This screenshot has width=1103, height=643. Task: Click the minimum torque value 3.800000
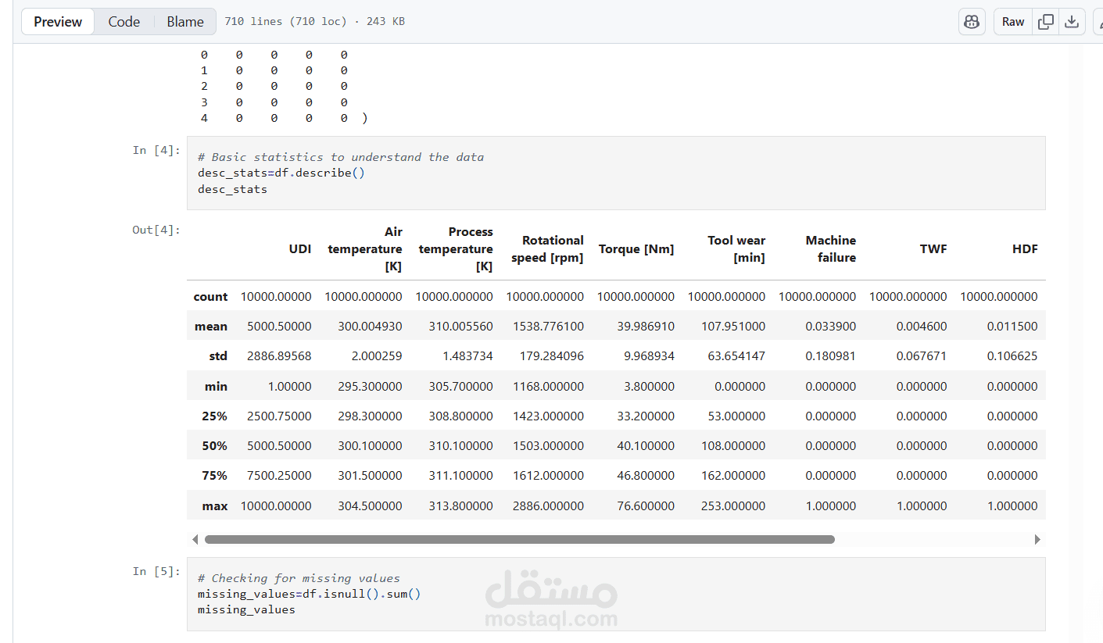pyautogui.click(x=649, y=386)
